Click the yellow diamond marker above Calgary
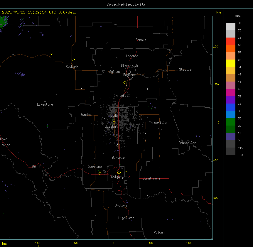 [x=119, y=172]
